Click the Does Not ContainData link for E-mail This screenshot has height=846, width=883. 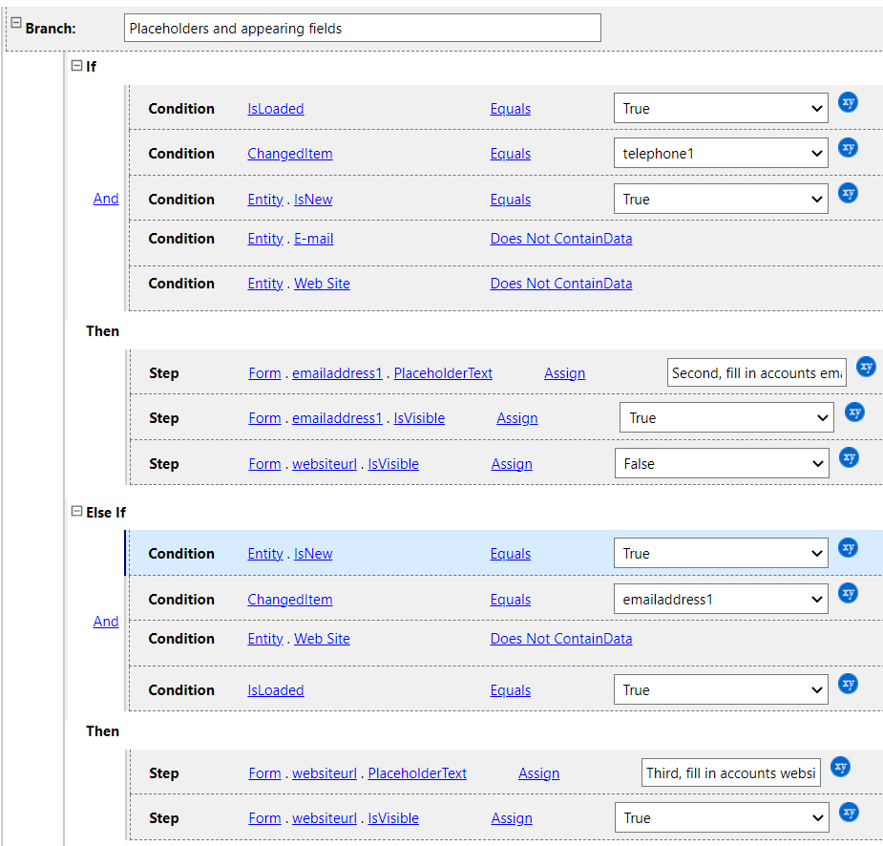(560, 239)
